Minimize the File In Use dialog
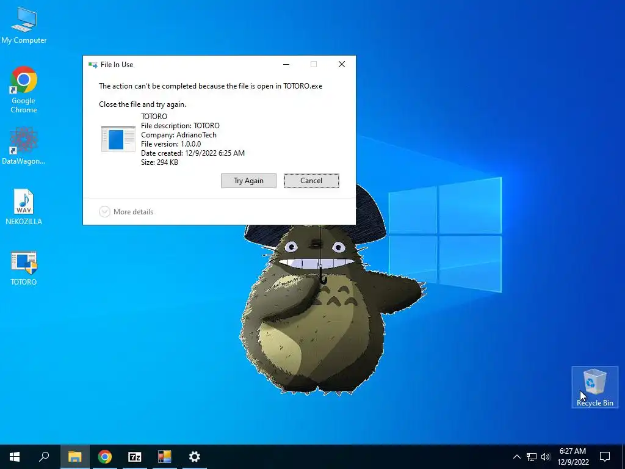This screenshot has height=469, width=625. [286, 64]
